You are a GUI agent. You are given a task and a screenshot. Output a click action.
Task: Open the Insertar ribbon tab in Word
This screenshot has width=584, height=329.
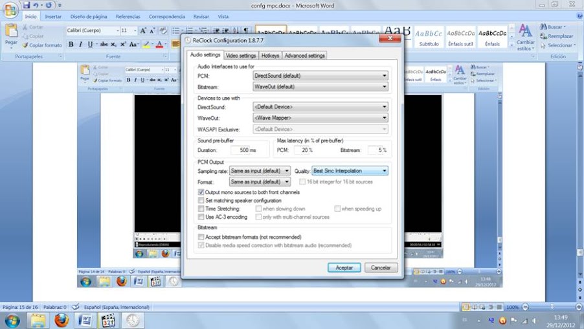(x=53, y=16)
